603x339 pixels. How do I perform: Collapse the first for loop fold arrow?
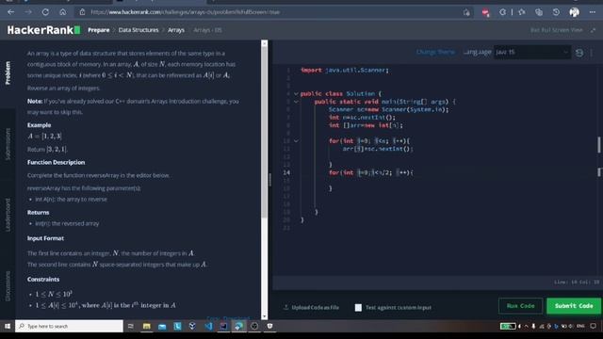(296, 141)
